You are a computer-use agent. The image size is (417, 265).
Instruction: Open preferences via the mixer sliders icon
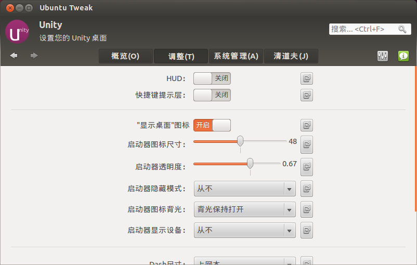(383, 56)
